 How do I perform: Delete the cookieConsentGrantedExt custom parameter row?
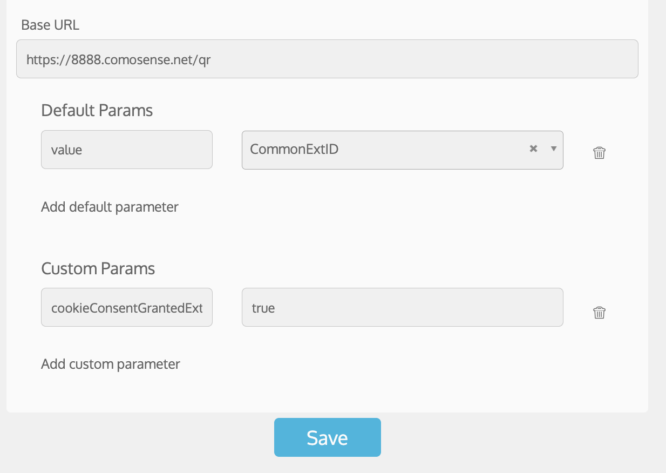(599, 313)
